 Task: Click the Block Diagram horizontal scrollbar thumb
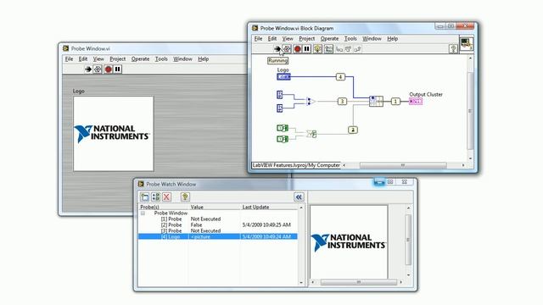tap(403, 165)
